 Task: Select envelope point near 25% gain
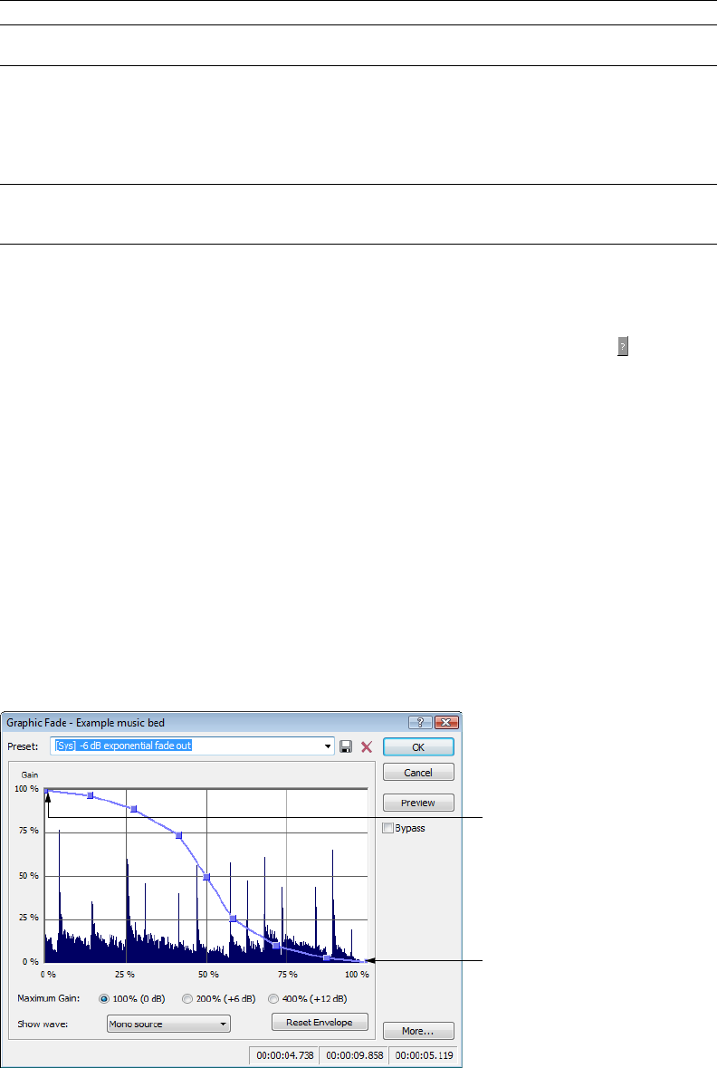[233, 919]
